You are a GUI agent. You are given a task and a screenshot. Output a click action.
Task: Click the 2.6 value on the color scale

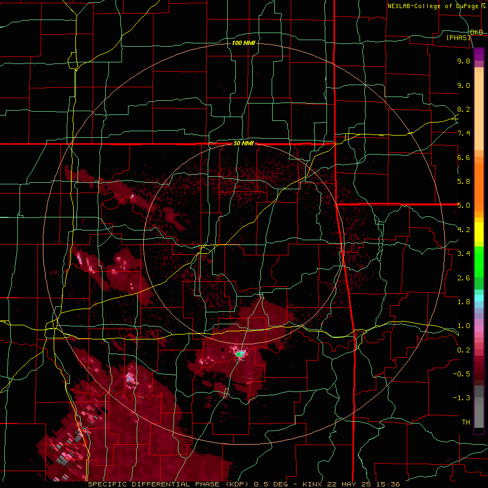click(464, 278)
